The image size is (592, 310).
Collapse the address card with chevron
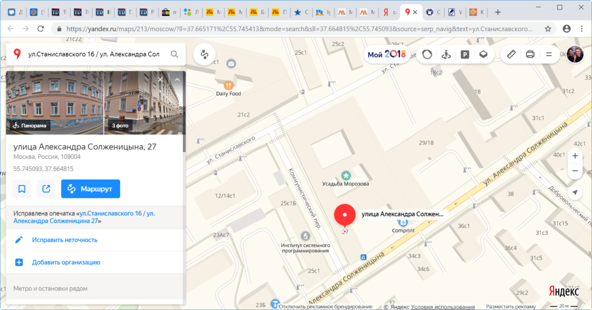[176, 79]
